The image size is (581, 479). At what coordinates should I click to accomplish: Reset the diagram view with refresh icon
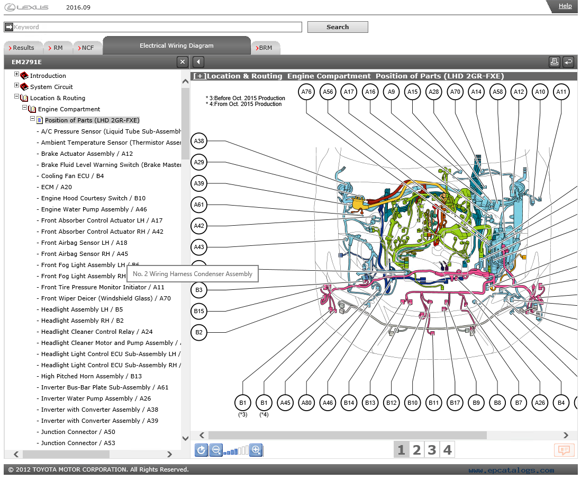201,450
